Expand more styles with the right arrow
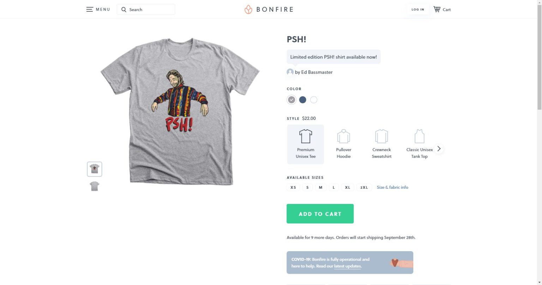The image size is (542, 285). 439,148
